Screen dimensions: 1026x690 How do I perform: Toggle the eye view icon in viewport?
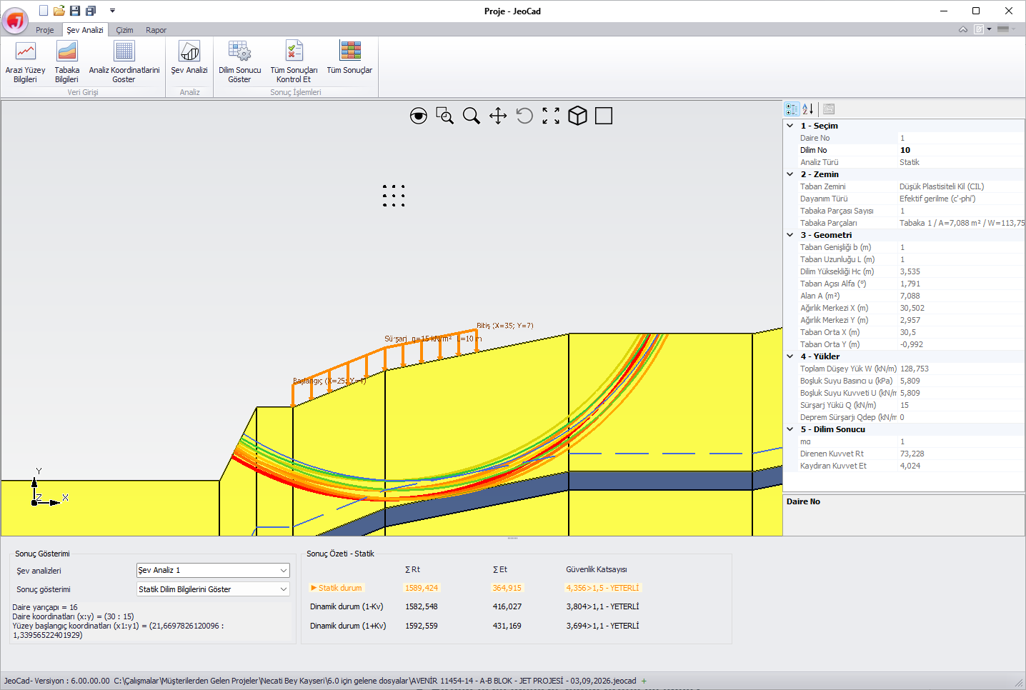419,116
